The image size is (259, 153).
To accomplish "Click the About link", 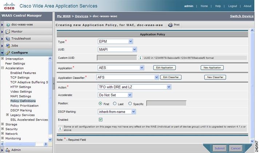I will pyautogui.click(x=247, y=6).
